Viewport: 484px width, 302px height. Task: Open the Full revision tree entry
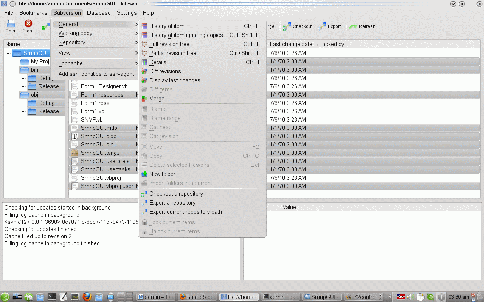click(x=202, y=44)
